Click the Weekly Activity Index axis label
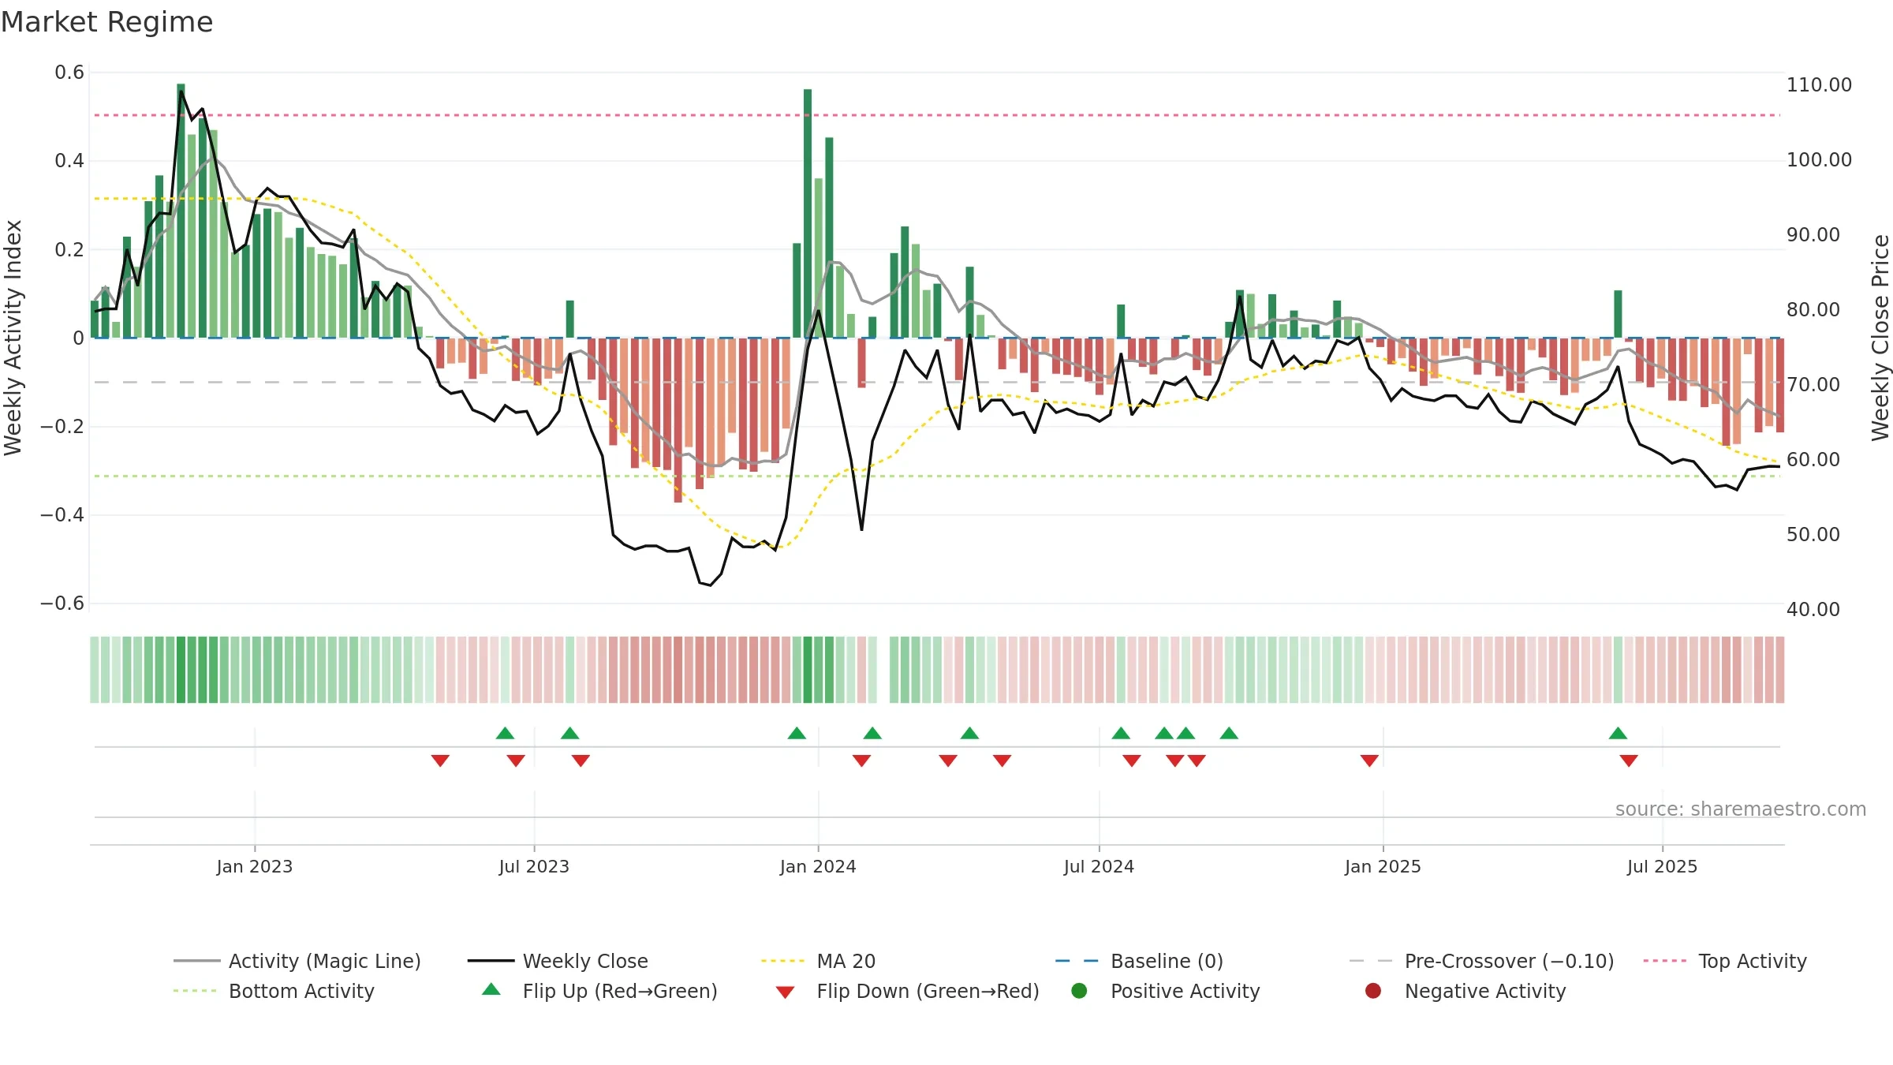1893x1065 pixels. tap(13, 338)
